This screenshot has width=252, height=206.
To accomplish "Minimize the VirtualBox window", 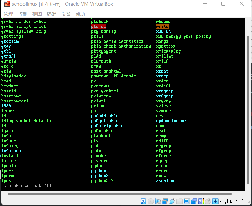I will click(205, 4).
